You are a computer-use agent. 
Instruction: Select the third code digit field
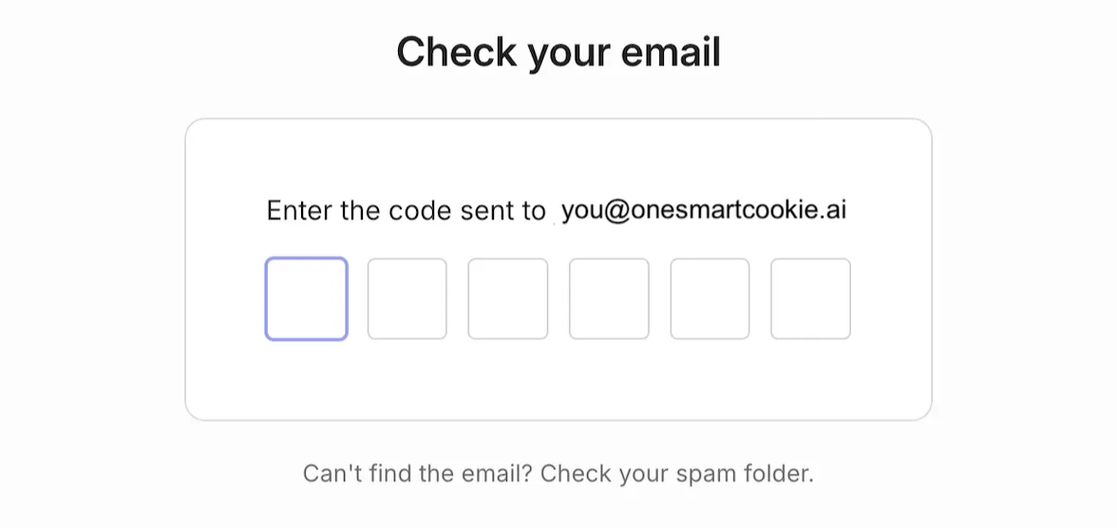pyautogui.click(x=507, y=298)
